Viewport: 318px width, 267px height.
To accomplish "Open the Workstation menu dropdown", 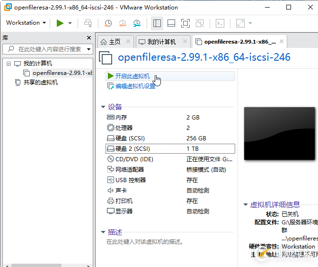I will point(26,23).
